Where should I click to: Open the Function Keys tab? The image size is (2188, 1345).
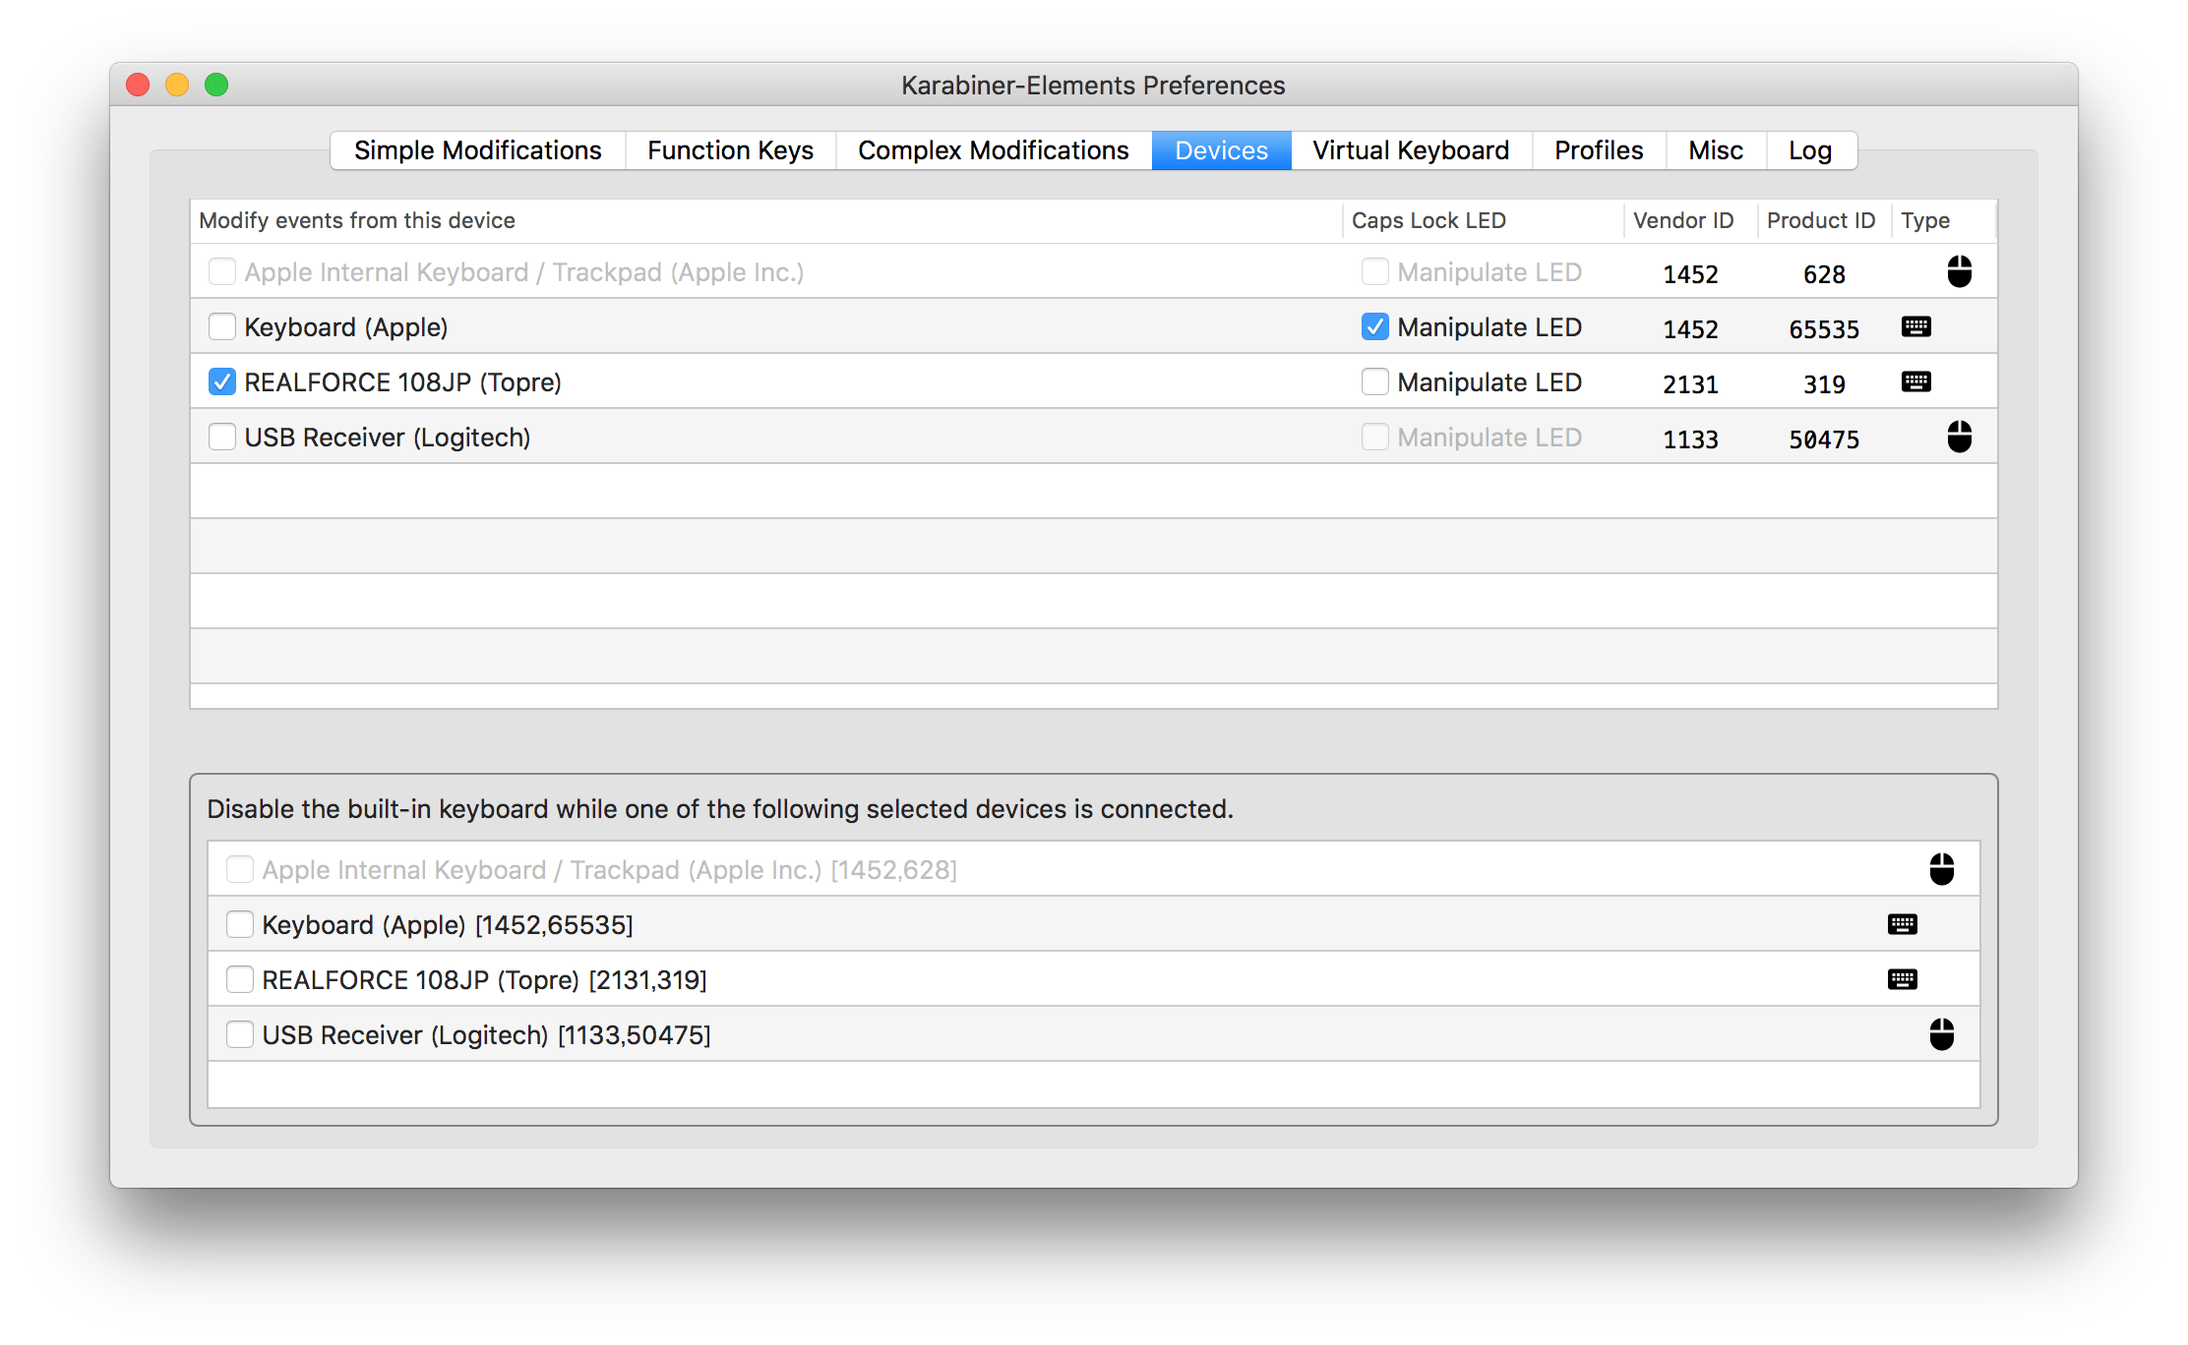pos(731,150)
